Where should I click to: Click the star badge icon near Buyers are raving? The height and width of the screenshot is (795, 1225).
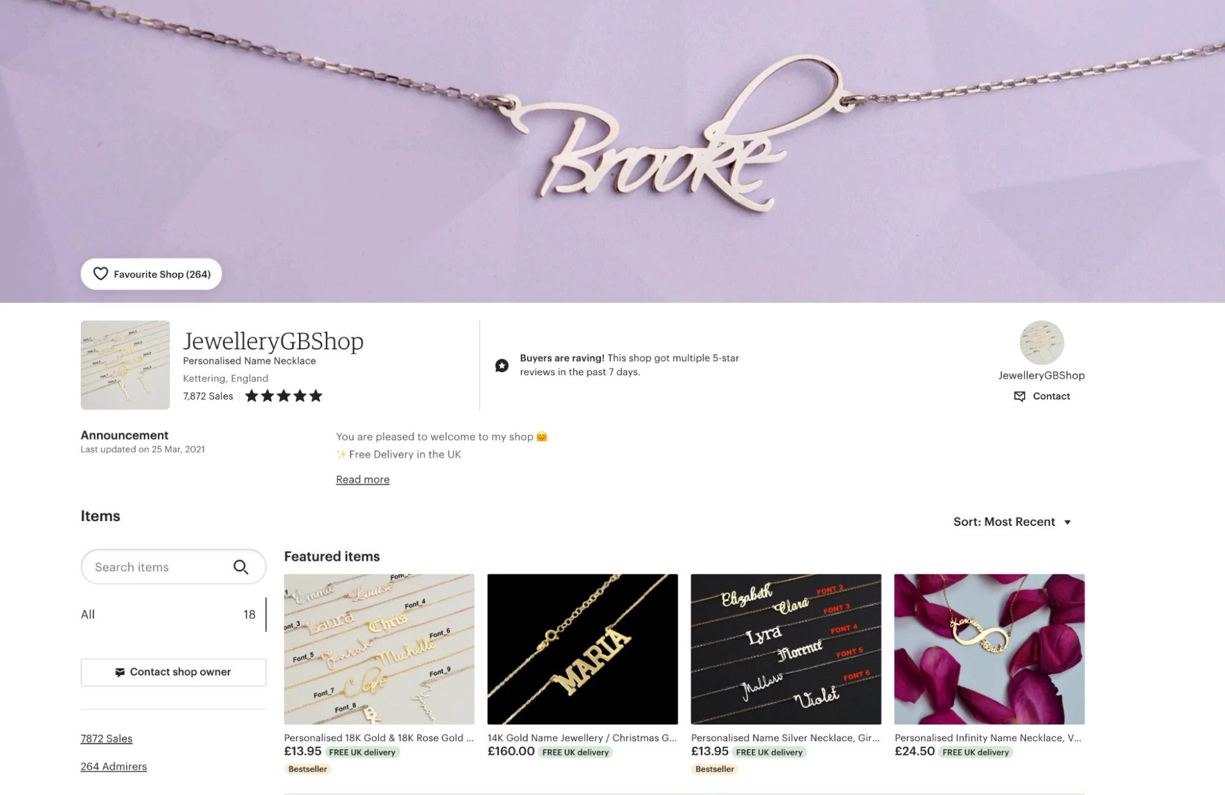pyautogui.click(x=502, y=365)
